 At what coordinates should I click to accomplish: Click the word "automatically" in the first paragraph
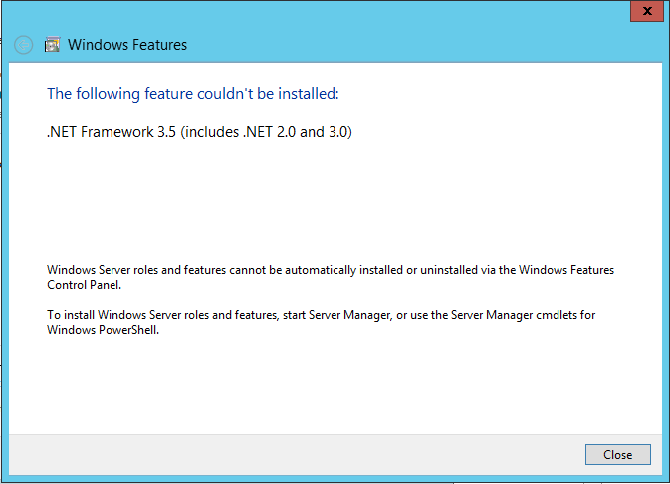(321, 270)
